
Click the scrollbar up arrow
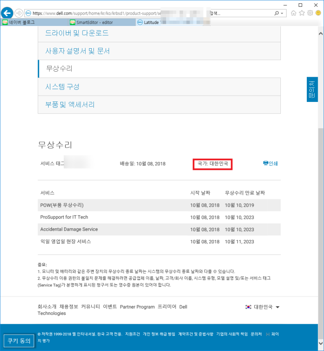point(321,34)
